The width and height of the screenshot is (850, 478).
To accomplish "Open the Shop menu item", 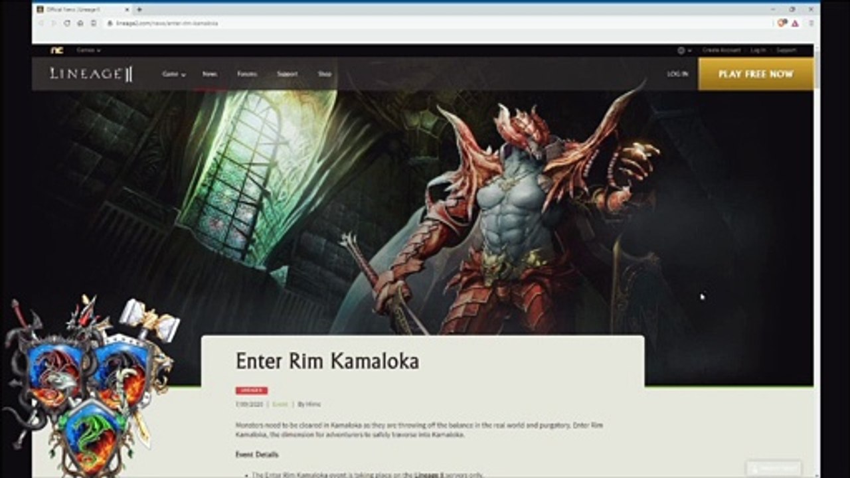I will [x=325, y=74].
